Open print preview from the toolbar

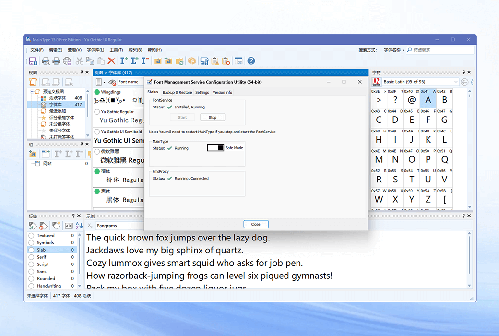tap(46, 61)
